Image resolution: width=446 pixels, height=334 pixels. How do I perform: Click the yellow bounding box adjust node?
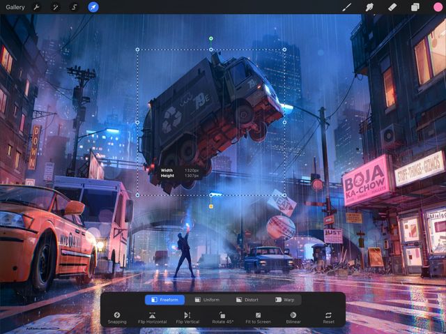click(210, 206)
